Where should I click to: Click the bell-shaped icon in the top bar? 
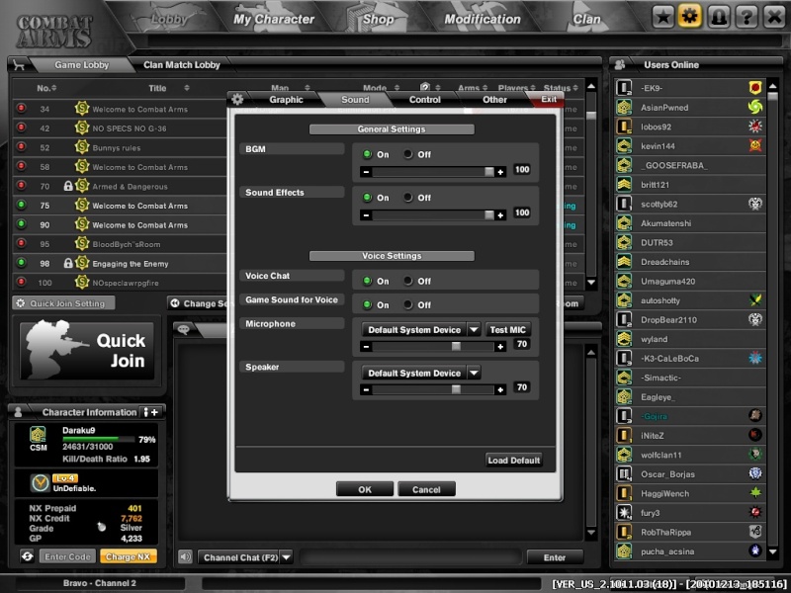pos(719,17)
